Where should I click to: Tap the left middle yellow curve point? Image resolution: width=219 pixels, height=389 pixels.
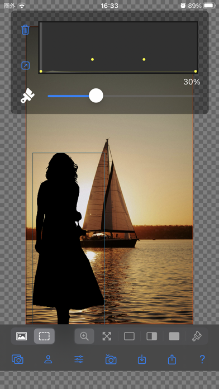coord(92,59)
